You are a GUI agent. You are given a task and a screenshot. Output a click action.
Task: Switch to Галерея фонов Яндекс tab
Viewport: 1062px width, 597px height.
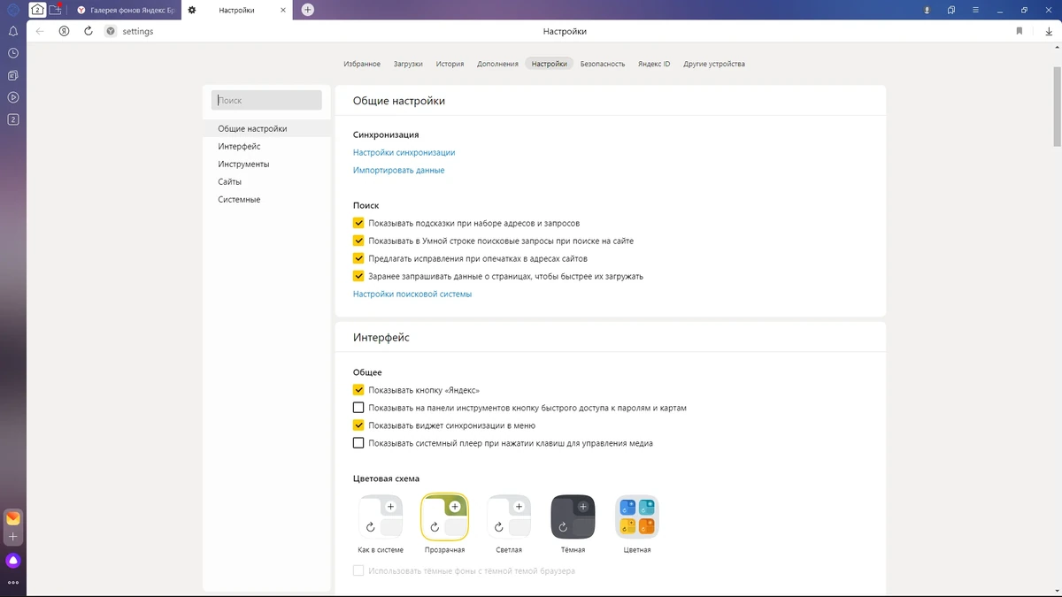[124, 10]
